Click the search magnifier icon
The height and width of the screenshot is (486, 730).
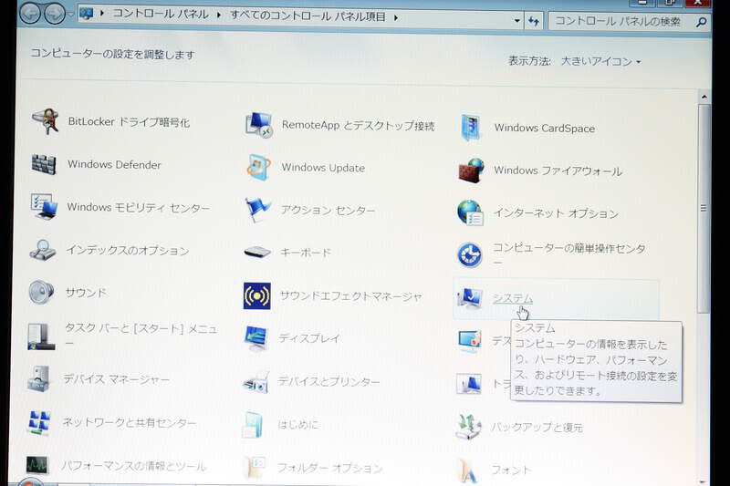701,22
